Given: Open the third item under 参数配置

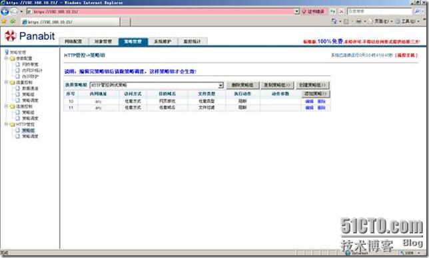Looking at the screenshot, I should point(30,76).
